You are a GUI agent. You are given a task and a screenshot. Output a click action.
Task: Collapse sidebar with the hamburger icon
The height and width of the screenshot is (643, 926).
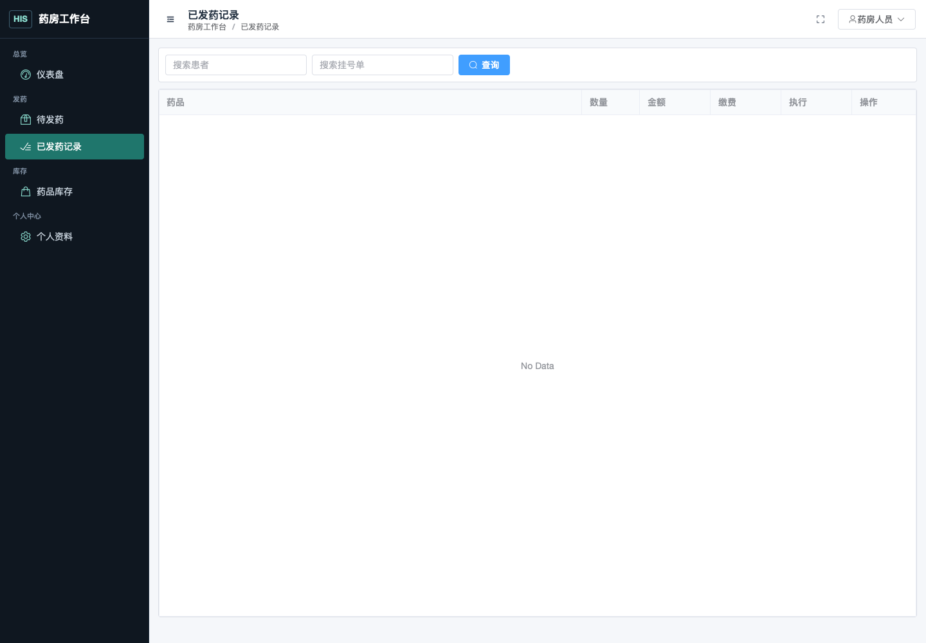point(170,19)
